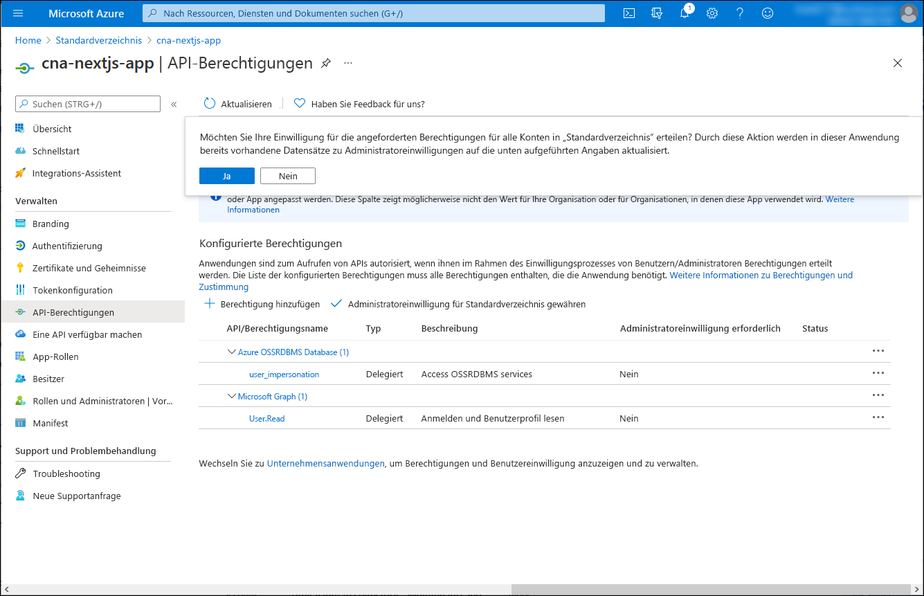
Task: Click the Integrations-Assistent rocket icon
Action: pos(20,173)
